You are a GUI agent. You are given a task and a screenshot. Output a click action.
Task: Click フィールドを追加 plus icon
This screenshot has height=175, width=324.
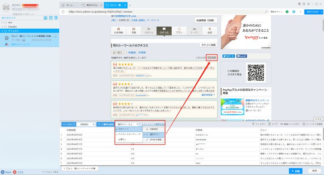coord(304,124)
